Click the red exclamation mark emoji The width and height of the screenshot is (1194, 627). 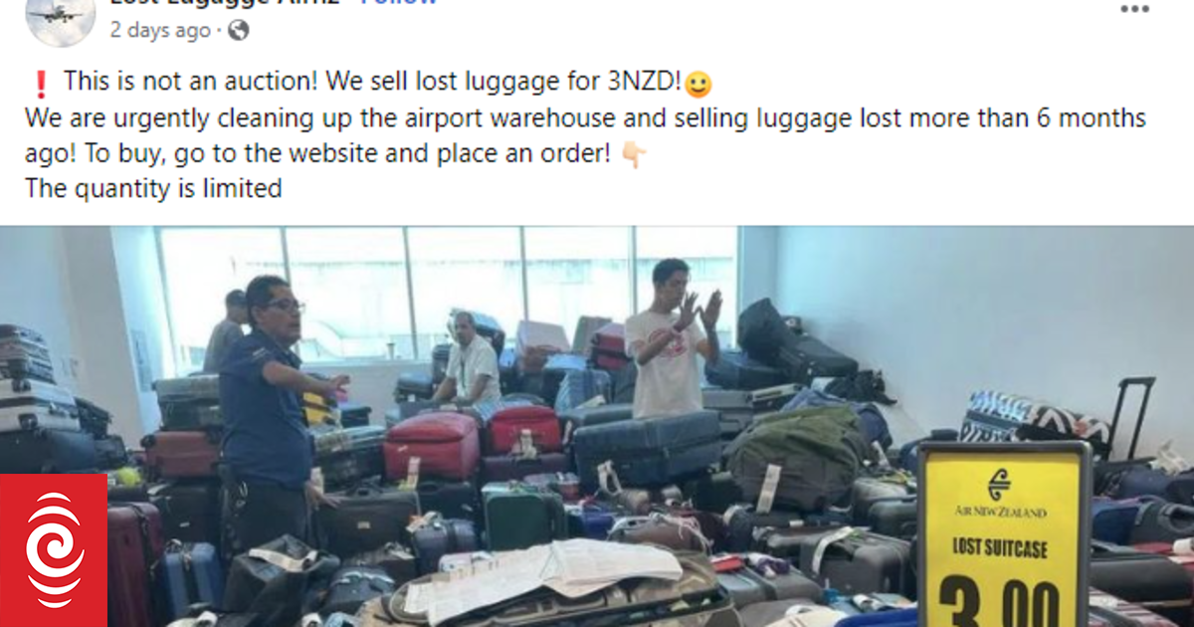click(39, 82)
